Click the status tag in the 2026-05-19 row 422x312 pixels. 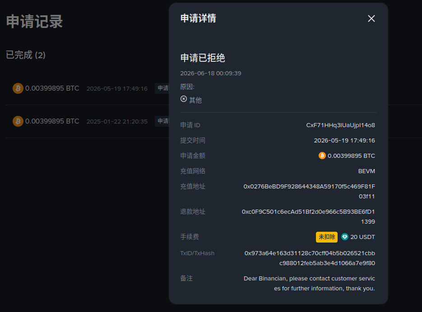tap(162, 88)
